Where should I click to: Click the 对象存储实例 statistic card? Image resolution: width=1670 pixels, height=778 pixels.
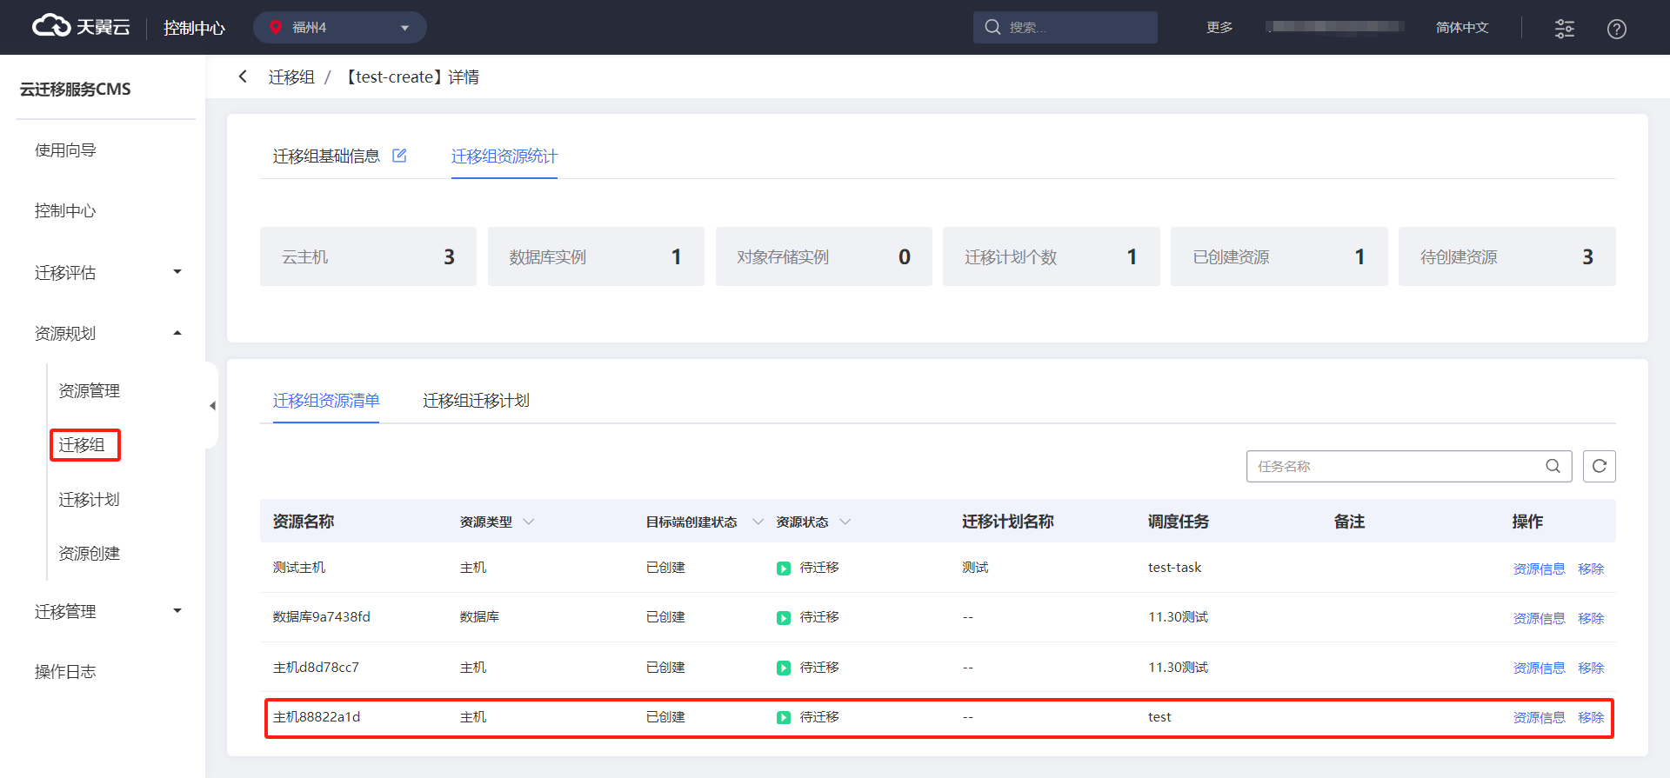(x=824, y=256)
